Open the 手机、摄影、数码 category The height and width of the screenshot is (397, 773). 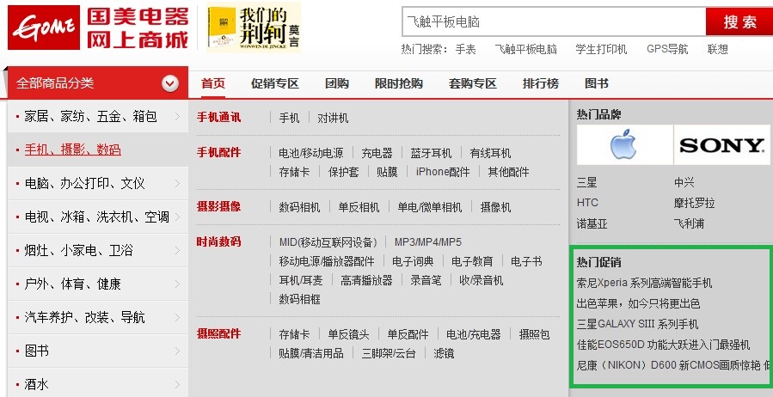[72, 150]
